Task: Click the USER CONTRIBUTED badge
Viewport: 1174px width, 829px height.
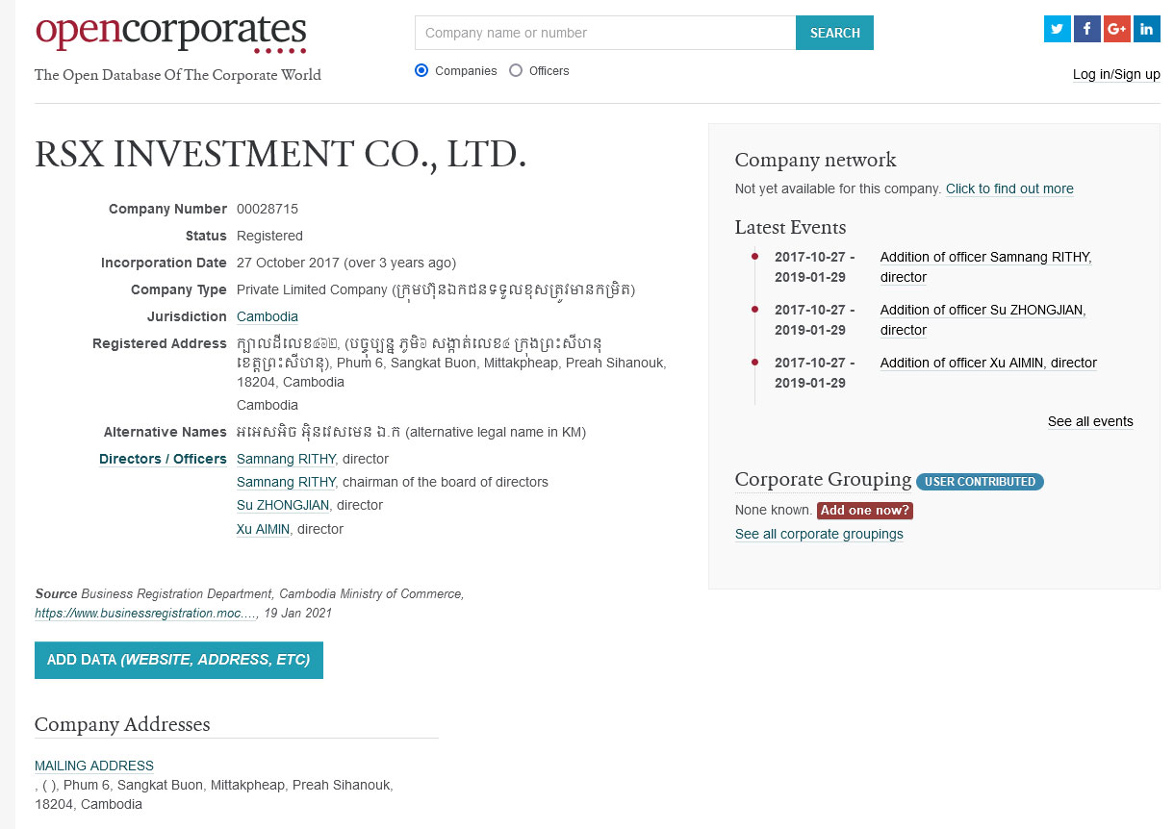Action: pos(980,482)
